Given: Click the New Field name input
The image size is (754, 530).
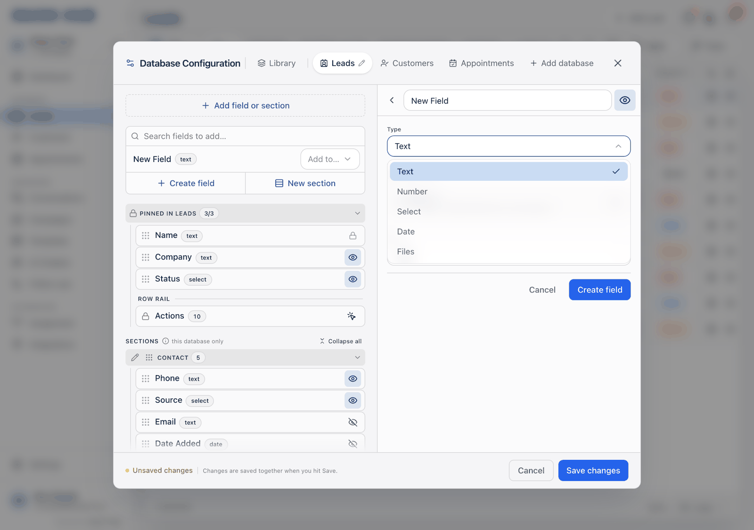Looking at the screenshot, I should (508, 100).
